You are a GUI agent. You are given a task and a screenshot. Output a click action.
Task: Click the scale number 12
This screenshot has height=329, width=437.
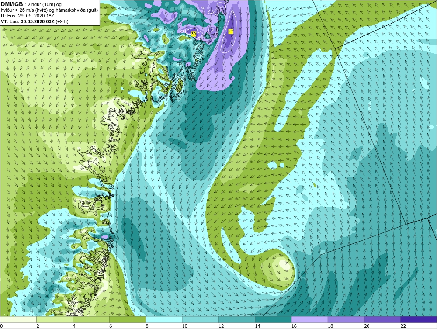click(221, 326)
